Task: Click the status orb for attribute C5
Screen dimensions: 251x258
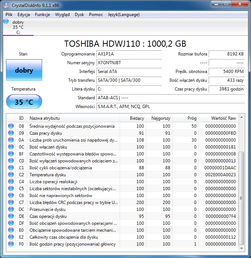Action: (x=11, y=188)
